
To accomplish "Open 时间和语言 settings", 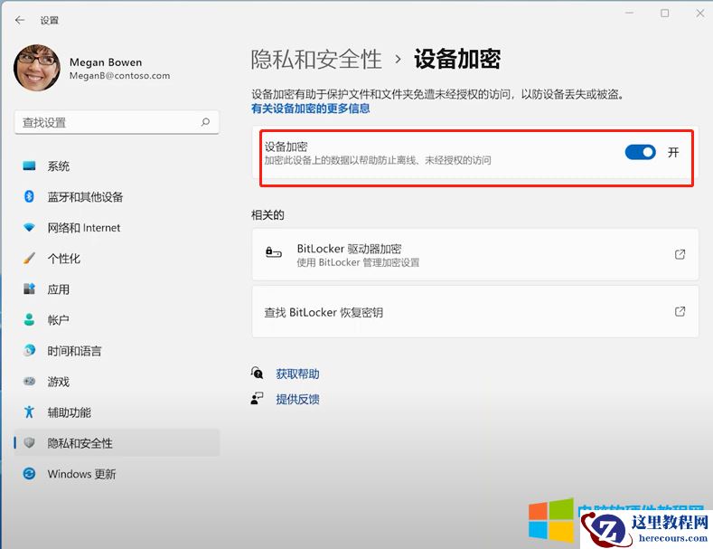I will pos(117,351).
